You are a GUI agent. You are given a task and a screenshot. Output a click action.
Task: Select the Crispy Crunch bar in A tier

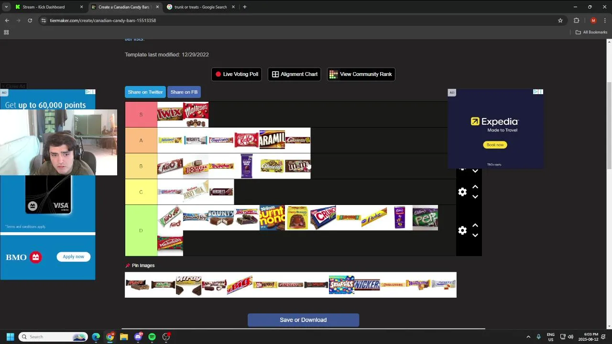pyautogui.click(x=221, y=140)
